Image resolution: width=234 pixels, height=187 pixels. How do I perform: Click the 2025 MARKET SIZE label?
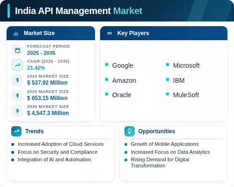(48, 92)
